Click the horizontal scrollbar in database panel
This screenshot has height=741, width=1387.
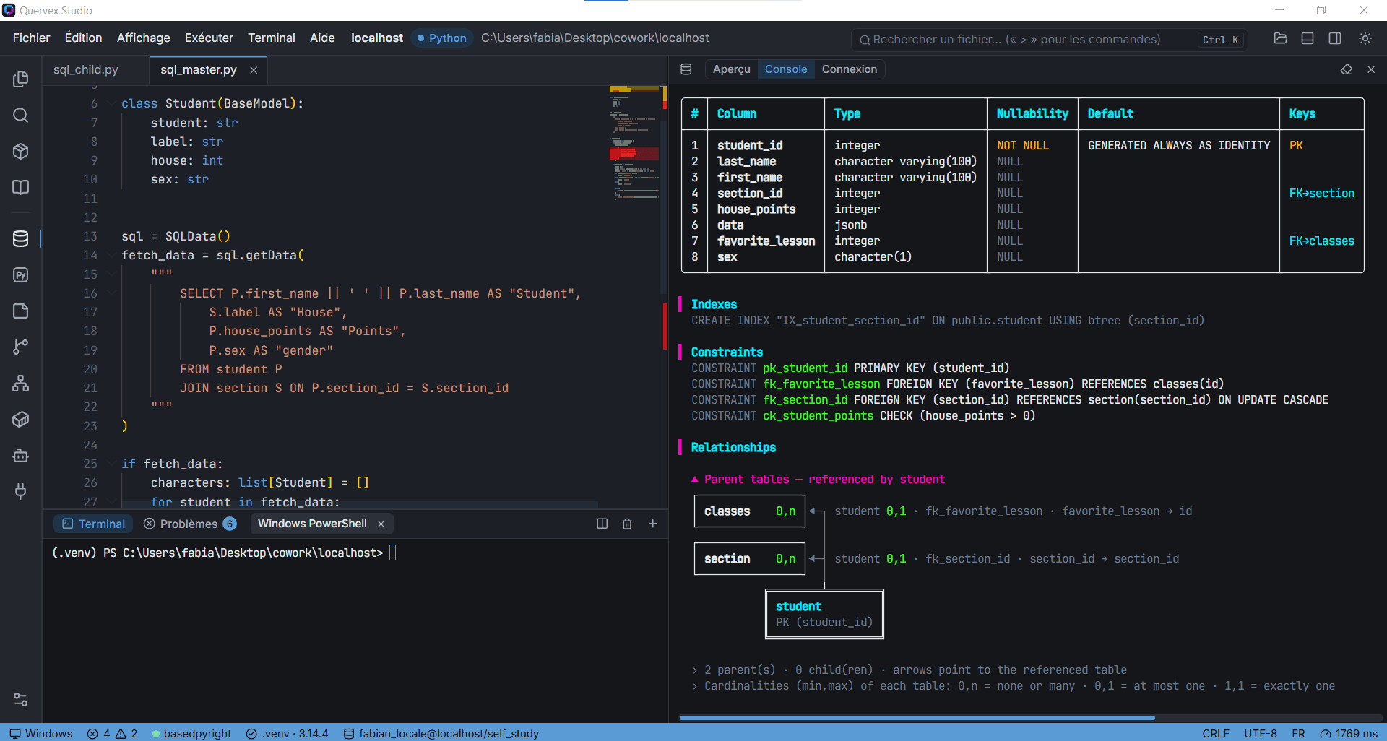click(x=917, y=718)
